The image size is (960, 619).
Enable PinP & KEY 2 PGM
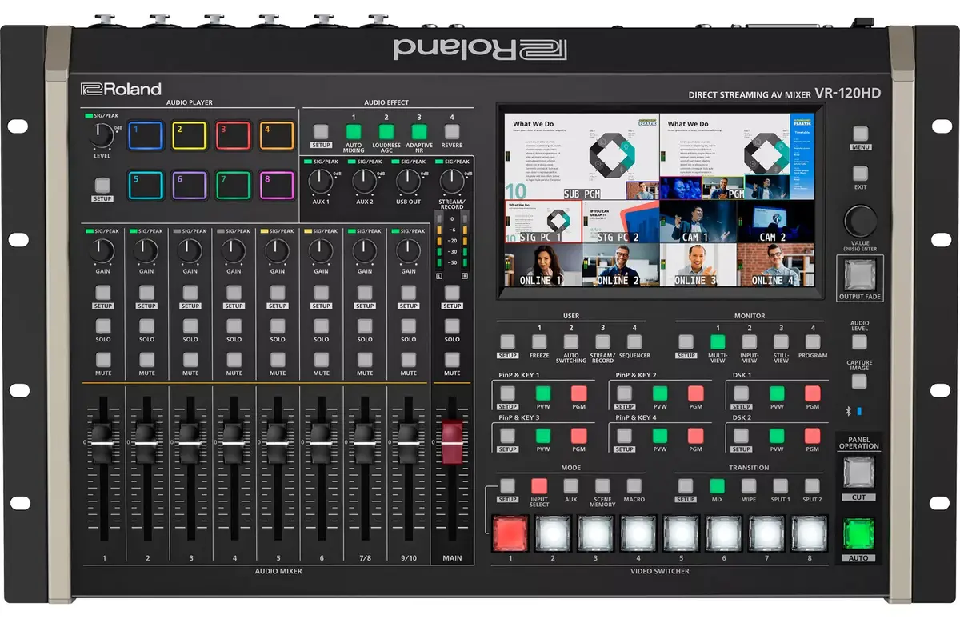tap(696, 393)
